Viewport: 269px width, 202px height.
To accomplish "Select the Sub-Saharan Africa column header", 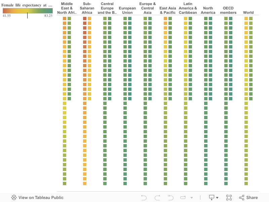I will pyautogui.click(x=87, y=8).
